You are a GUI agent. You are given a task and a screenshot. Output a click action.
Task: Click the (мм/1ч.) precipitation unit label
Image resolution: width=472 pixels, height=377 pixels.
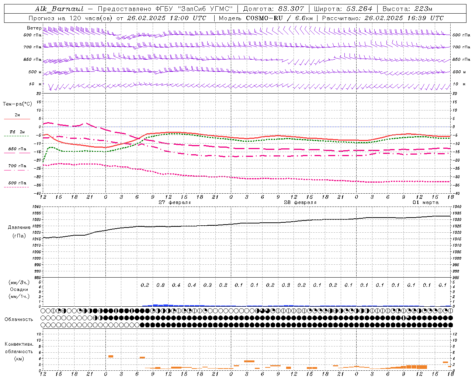pos(19,296)
